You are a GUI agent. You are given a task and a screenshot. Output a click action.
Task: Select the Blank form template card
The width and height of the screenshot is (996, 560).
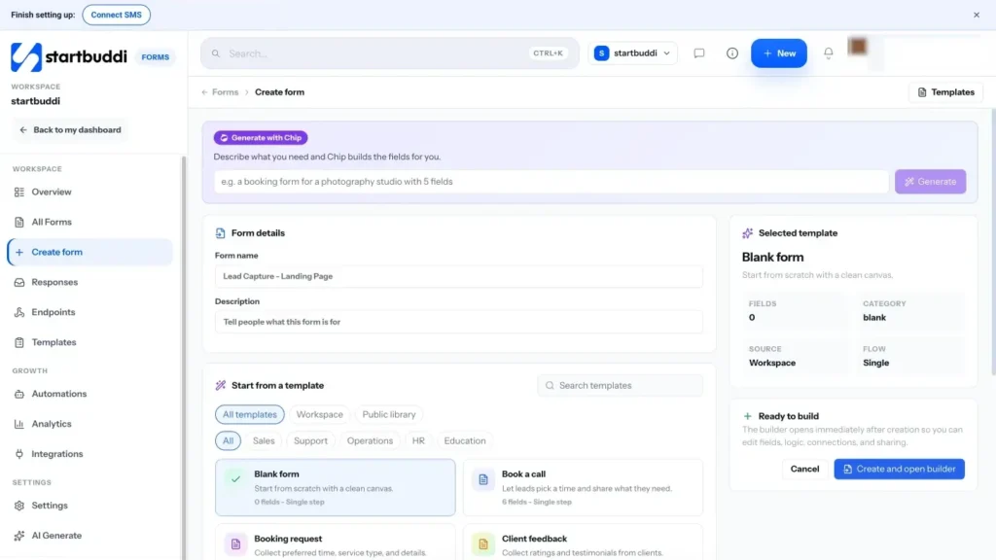click(335, 488)
